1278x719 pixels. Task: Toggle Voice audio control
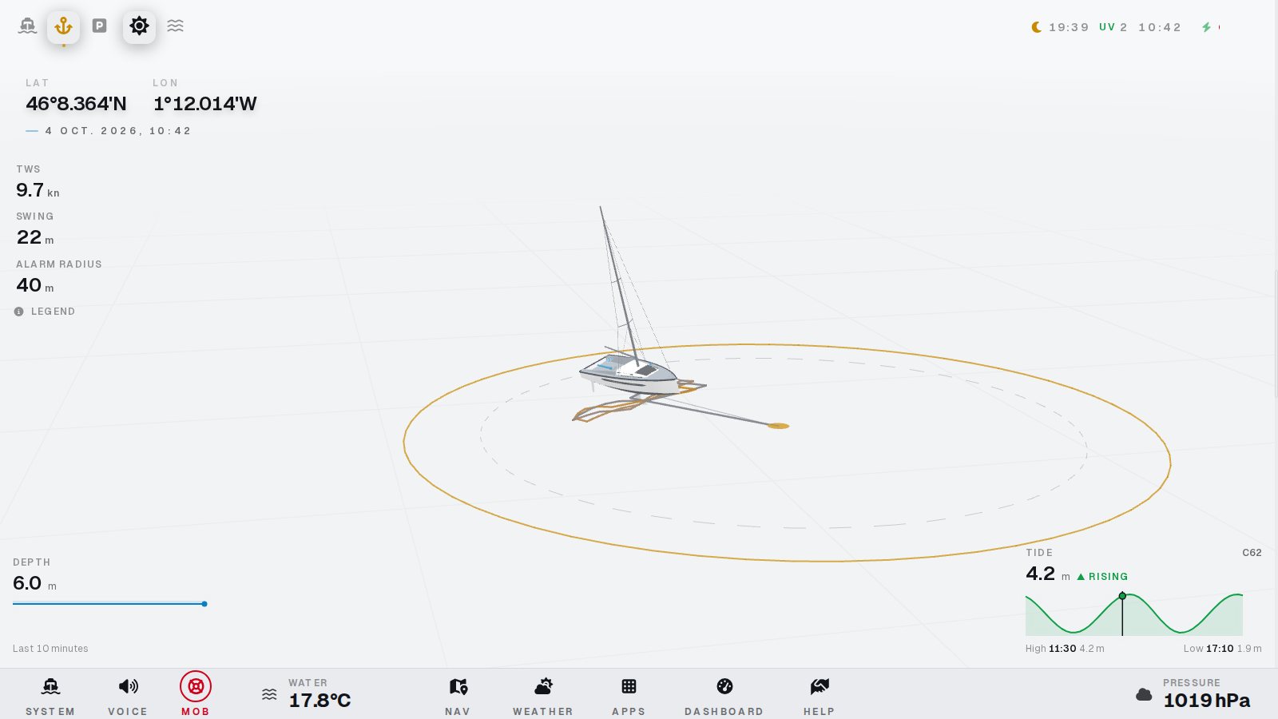(128, 695)
